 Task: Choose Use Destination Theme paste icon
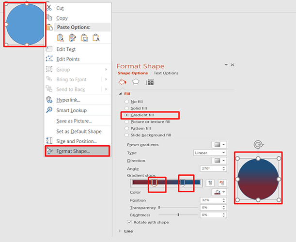click(x=60, y=38)
